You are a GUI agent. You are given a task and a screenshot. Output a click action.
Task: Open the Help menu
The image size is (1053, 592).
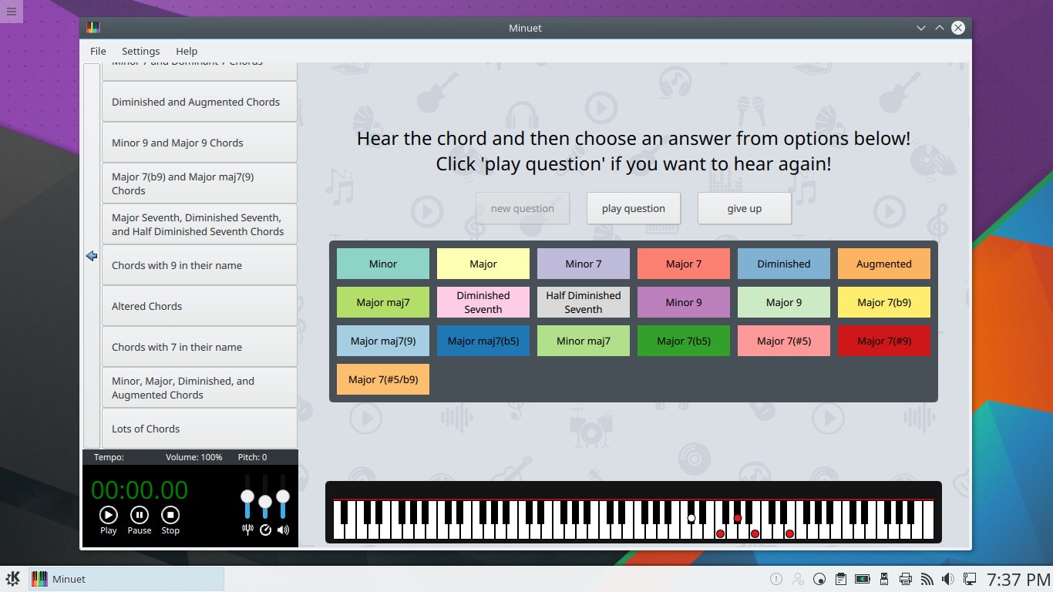tap(187, 51)
